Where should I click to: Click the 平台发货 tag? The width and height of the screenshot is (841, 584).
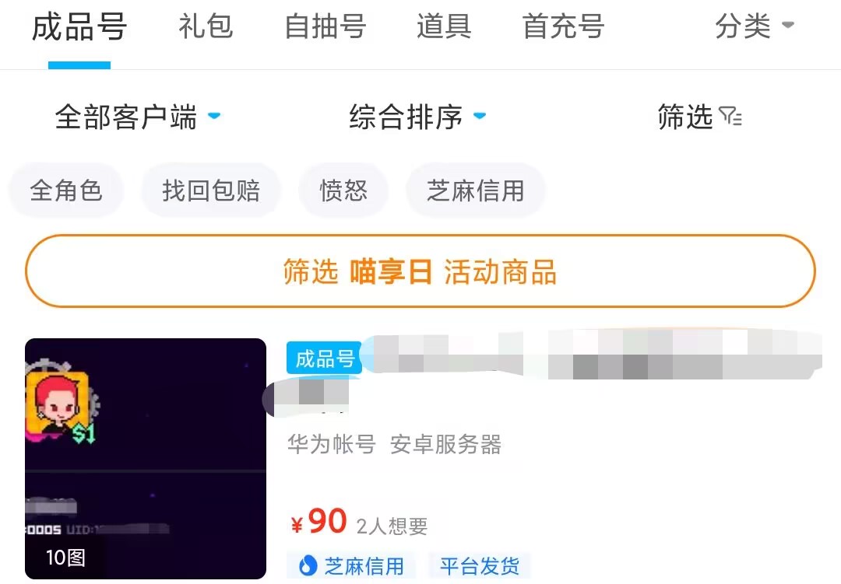pos(479,565)
